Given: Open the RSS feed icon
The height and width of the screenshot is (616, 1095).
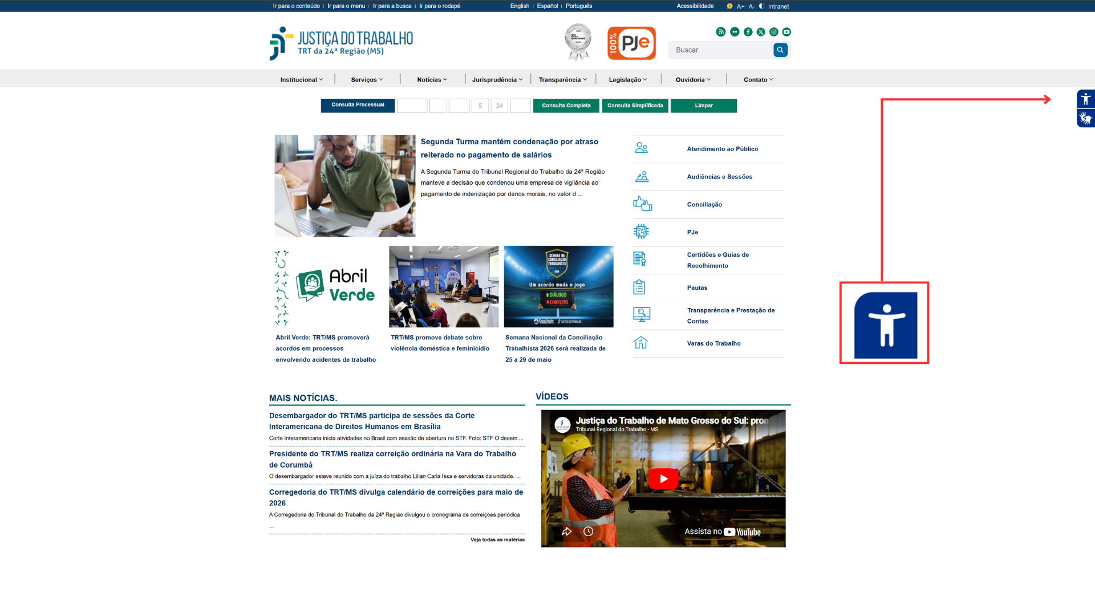Looking at the screenshot, I should [721, 32].
